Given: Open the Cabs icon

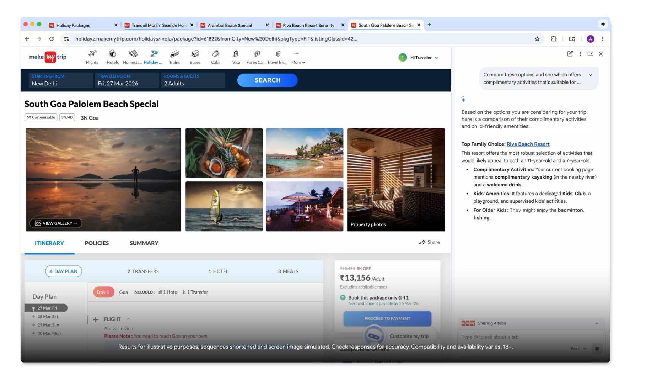Looking at the screenshot, I should click(x=215, y=54).
